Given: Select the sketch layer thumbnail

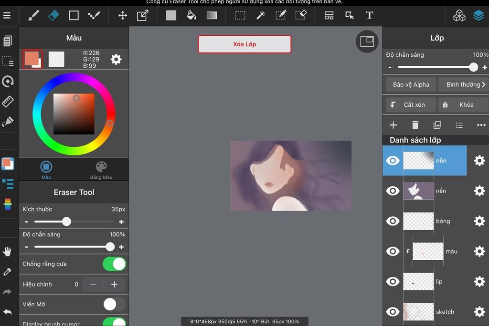Looking at the screenshot, I should tap(418, 312).
